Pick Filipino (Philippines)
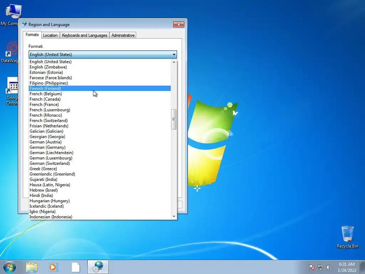The image size is (365, 274). click(100, 83)
